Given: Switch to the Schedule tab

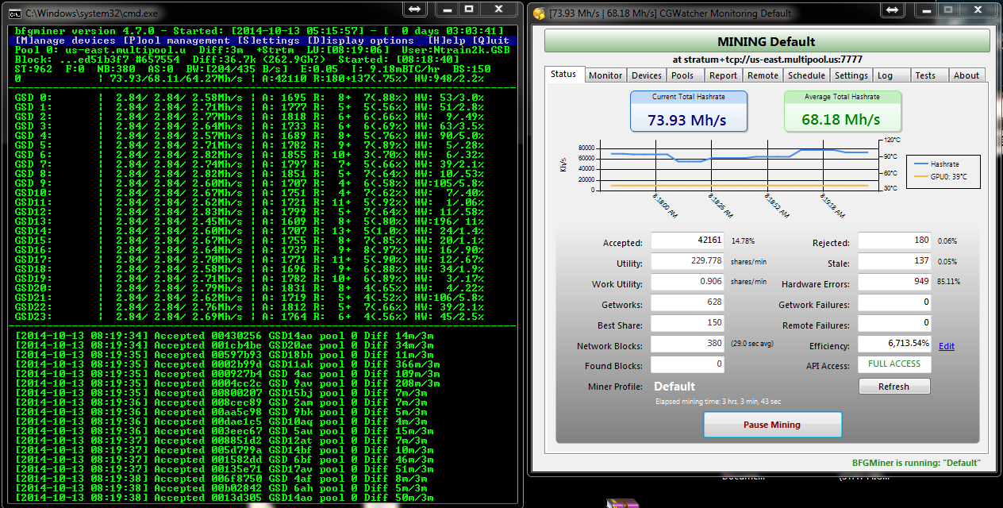Looking at the screenshot, I should pyautogui.click(x=807, y=75).
